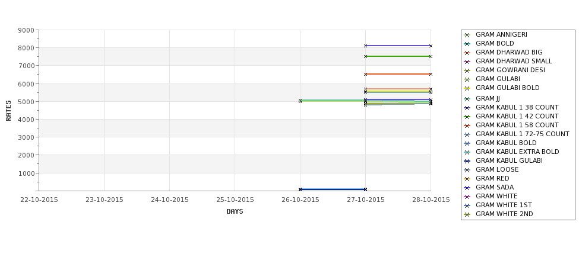Click the near-zero data point at 26-10-2015
This screenshot has width=579, height=254.
(300, 189)
